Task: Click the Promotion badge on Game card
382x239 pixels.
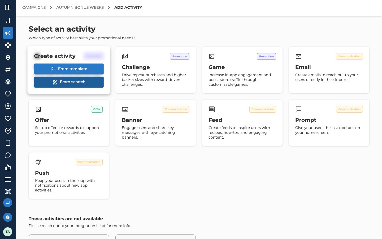Action: 266,56
